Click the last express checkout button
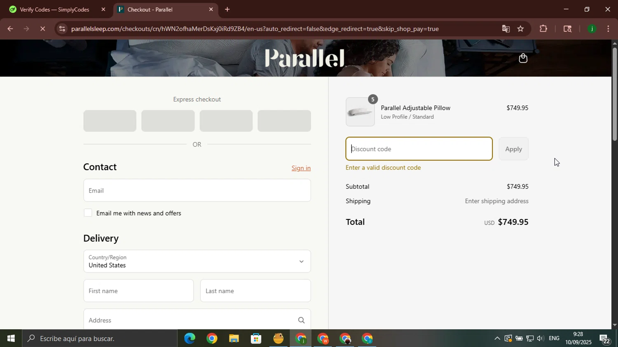Screen dimensions: 618x347 [x=284, y=121]
